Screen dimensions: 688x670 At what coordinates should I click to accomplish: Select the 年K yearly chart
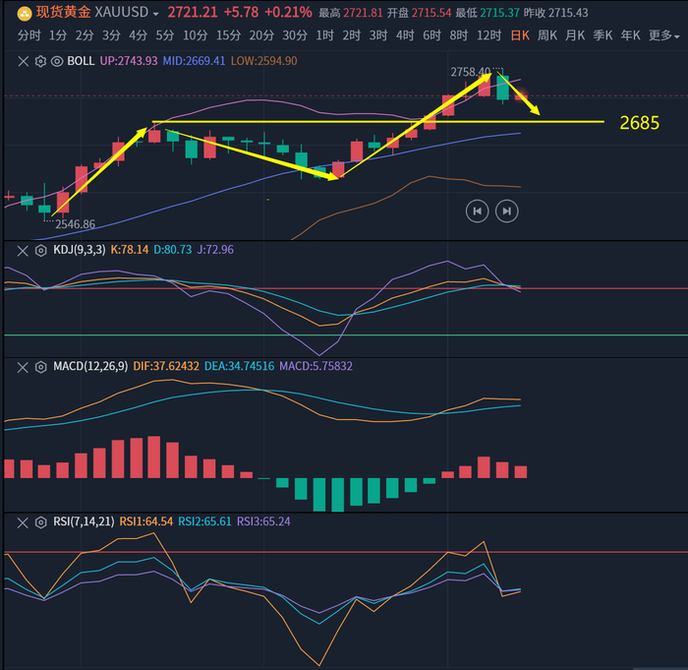pos(630,35)
